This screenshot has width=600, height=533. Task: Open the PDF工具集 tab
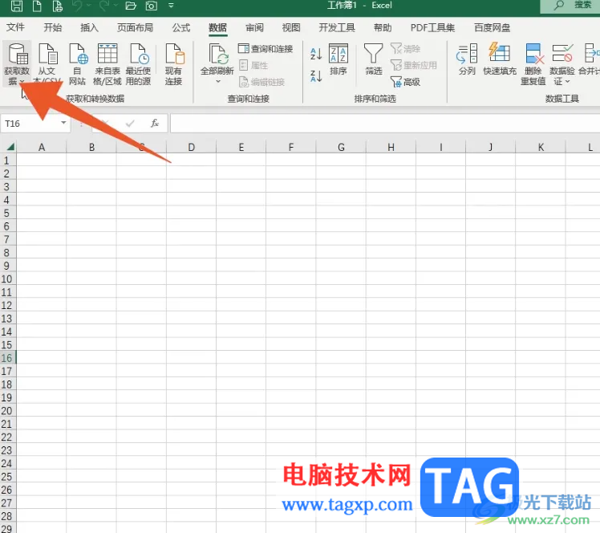[x=432, y=27]
